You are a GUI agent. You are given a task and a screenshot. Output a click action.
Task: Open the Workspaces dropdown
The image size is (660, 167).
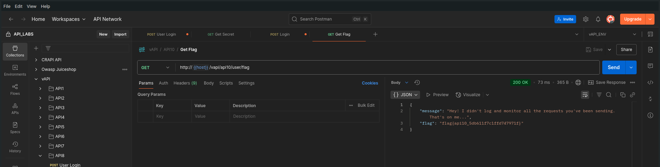(68, 19)
